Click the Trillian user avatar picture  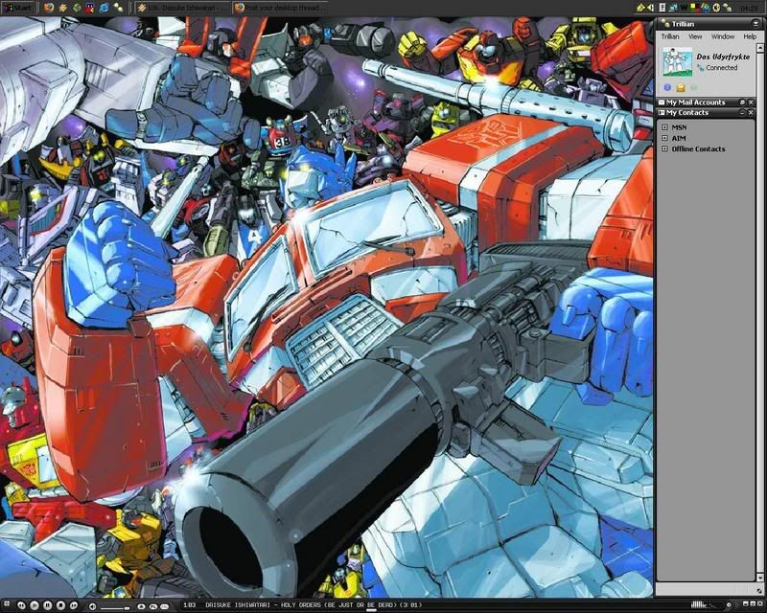click(679, 62)
